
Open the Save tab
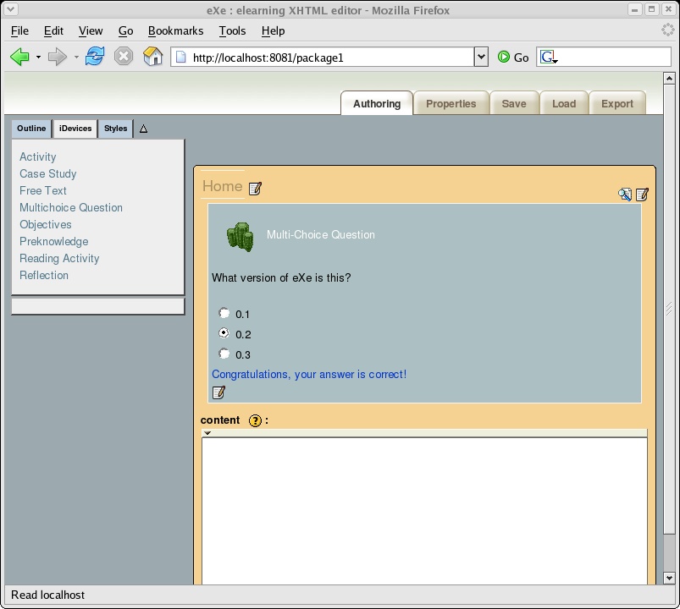coord(514,103)
